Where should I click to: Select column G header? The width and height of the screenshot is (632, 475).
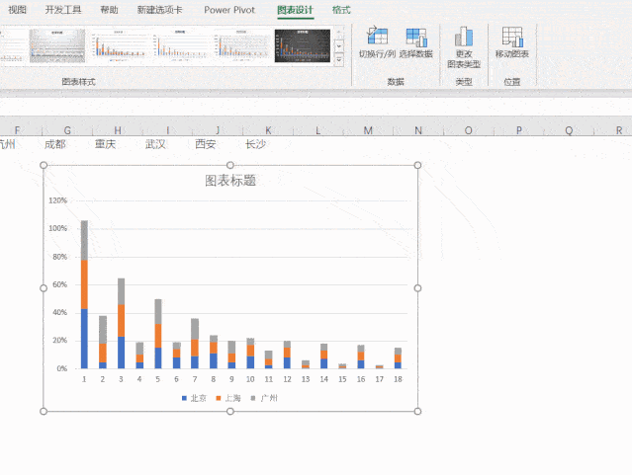point(67,130)
